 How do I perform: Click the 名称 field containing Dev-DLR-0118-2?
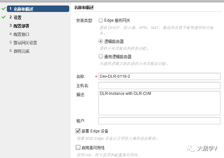coord(159,76)
